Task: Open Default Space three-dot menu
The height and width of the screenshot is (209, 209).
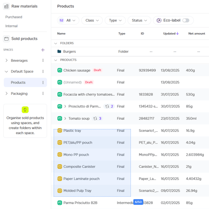Action: coord(43,72)
